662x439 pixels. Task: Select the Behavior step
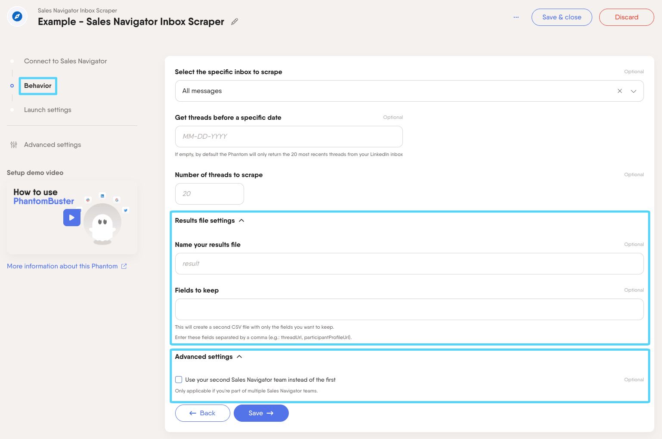(38, 86)
